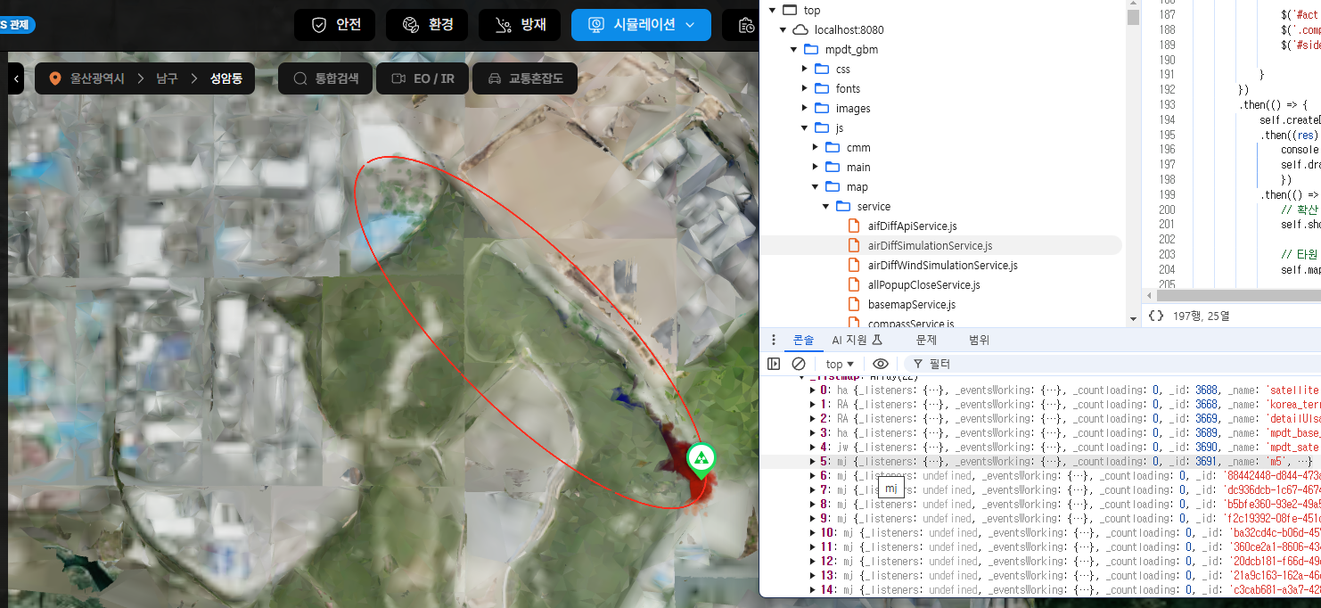This screenshot has height=608, width=1321.
Task: Expand the fonts folder
Action: point(805,88)
